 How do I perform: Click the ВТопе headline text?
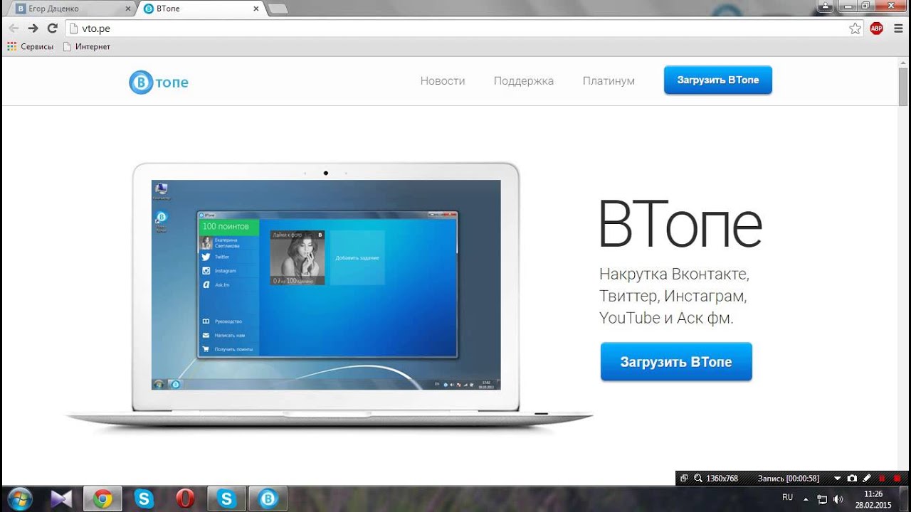(680, 225)
